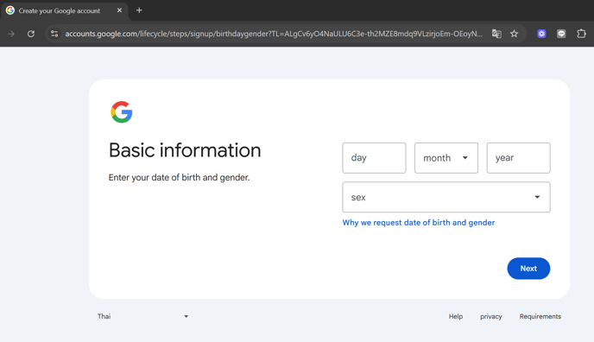Image resolution: width=594 pixels, height=342 pixels.
Task: Open site information icon in address bar
Action: [54, 34]
